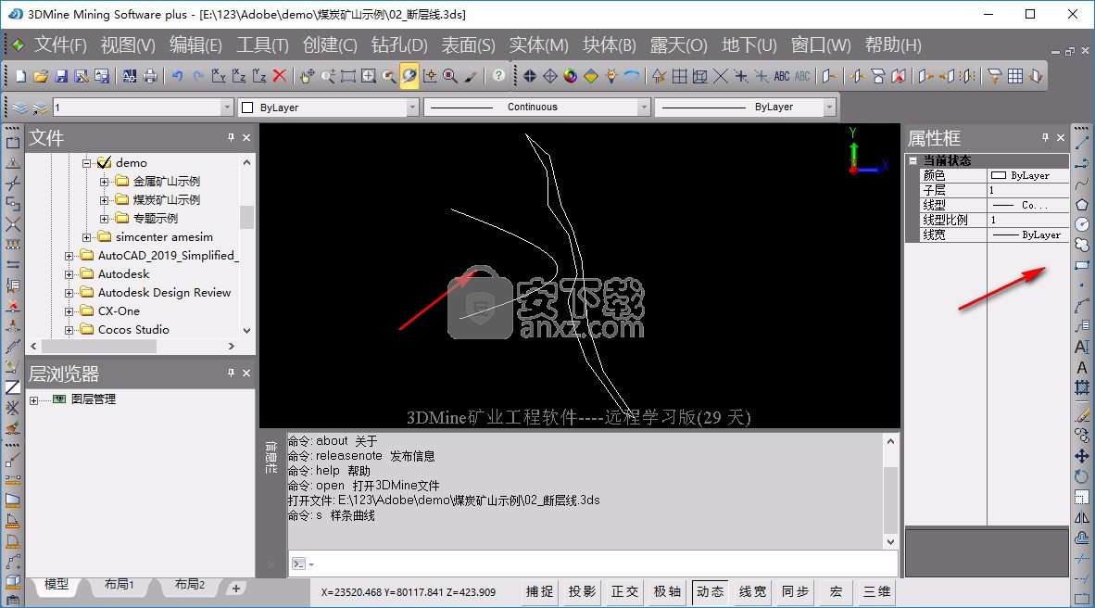Select the pan hand tool icon
The width and height of the screenshot is (1095, 608).
point(308,76)
